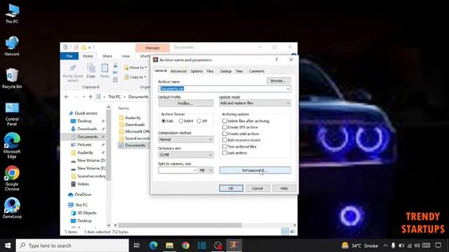Image resolution: width=449 pixels, height=252 pixels.
Task: Enable Lock archive option
Action: tap(224, 153)
